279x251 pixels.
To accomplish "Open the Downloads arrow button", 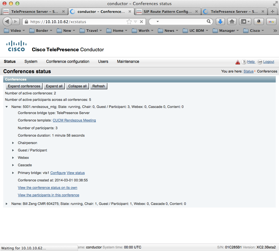I will 220,22.
